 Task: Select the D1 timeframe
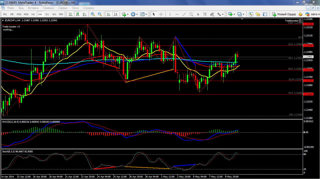(47, 14)
